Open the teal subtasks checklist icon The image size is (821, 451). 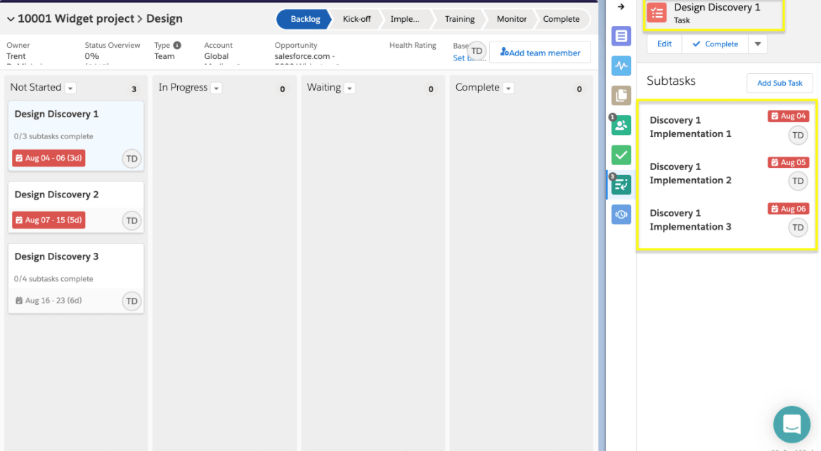(x=621, y=185)
